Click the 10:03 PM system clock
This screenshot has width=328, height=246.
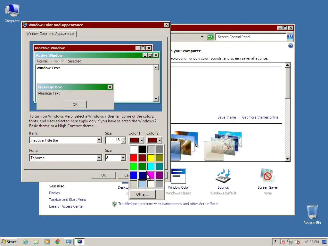click(x=312, y=242)
